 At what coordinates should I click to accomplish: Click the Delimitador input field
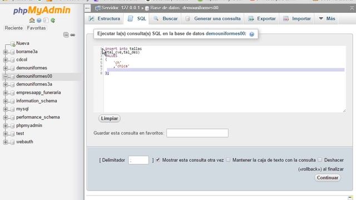point(139,160)
